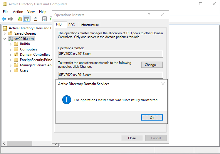Select Computers in the console tree
The height and width of the screenshot is (154, 220).
pos(28,49)
